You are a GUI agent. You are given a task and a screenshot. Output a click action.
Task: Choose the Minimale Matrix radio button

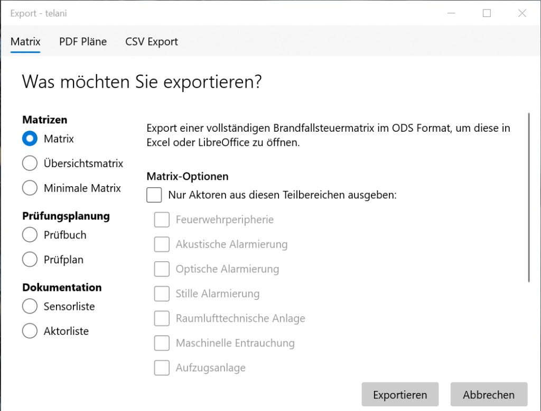(30, 188)
